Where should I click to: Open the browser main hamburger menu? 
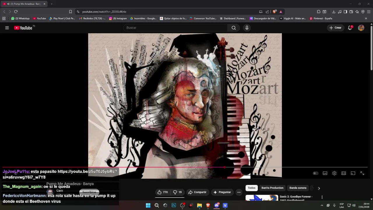pos(369,12)
